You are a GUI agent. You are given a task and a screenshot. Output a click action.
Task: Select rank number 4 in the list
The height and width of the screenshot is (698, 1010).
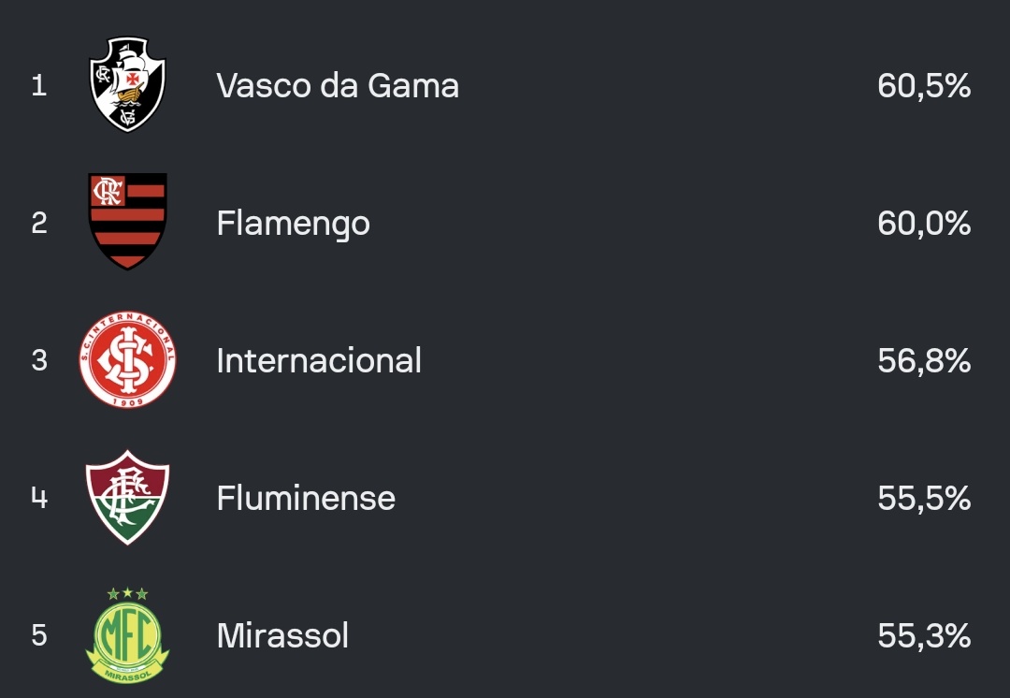click(x=38, y=498)
